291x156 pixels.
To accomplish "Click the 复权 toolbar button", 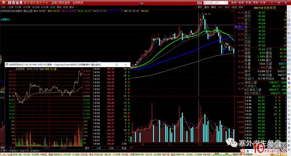I will tap(200, 7).
